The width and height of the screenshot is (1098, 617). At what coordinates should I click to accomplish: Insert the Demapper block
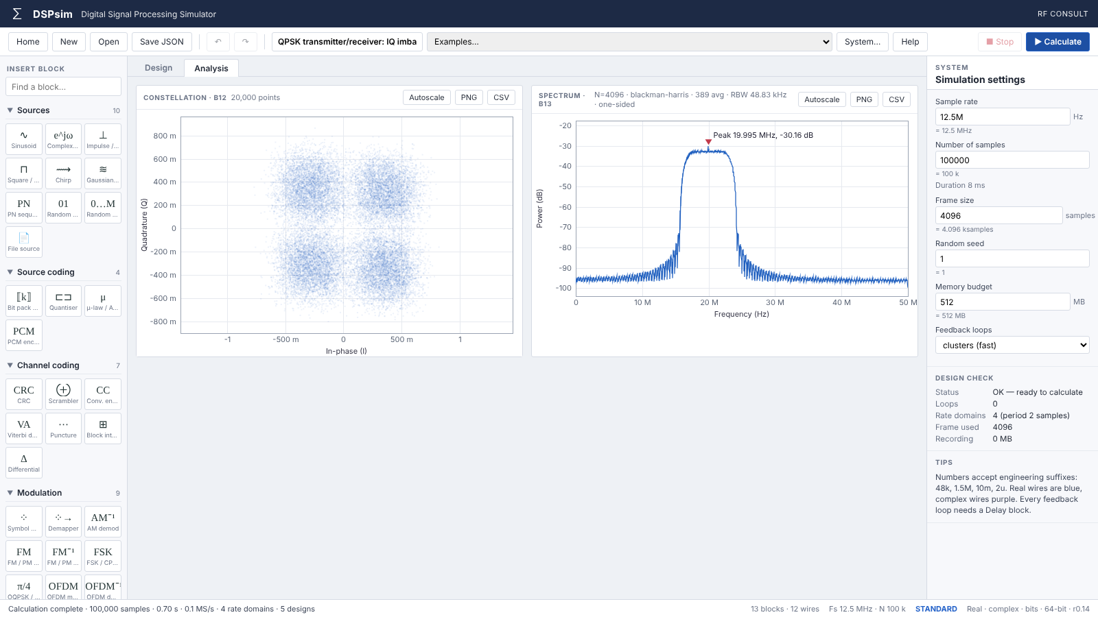point(63,522)
